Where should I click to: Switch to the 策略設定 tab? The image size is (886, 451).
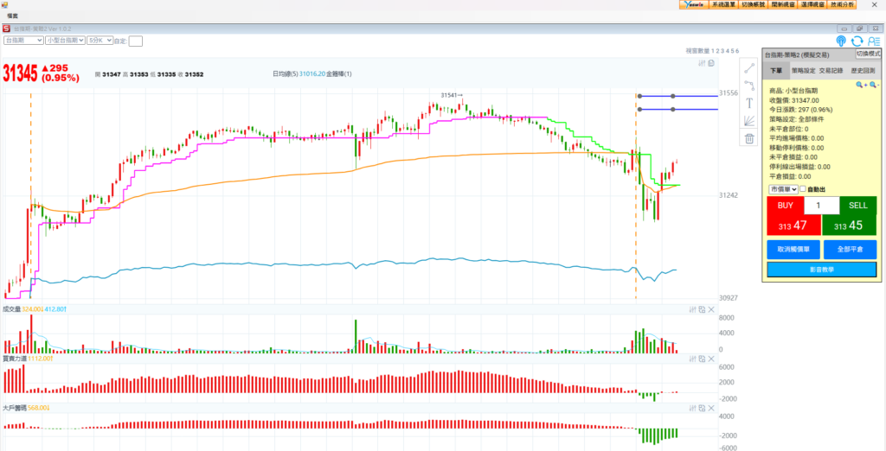tap(803, 70)
